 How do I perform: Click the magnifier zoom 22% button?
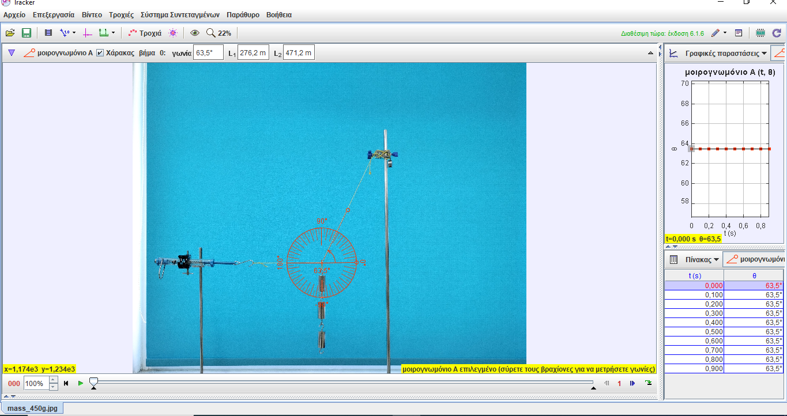219,33
